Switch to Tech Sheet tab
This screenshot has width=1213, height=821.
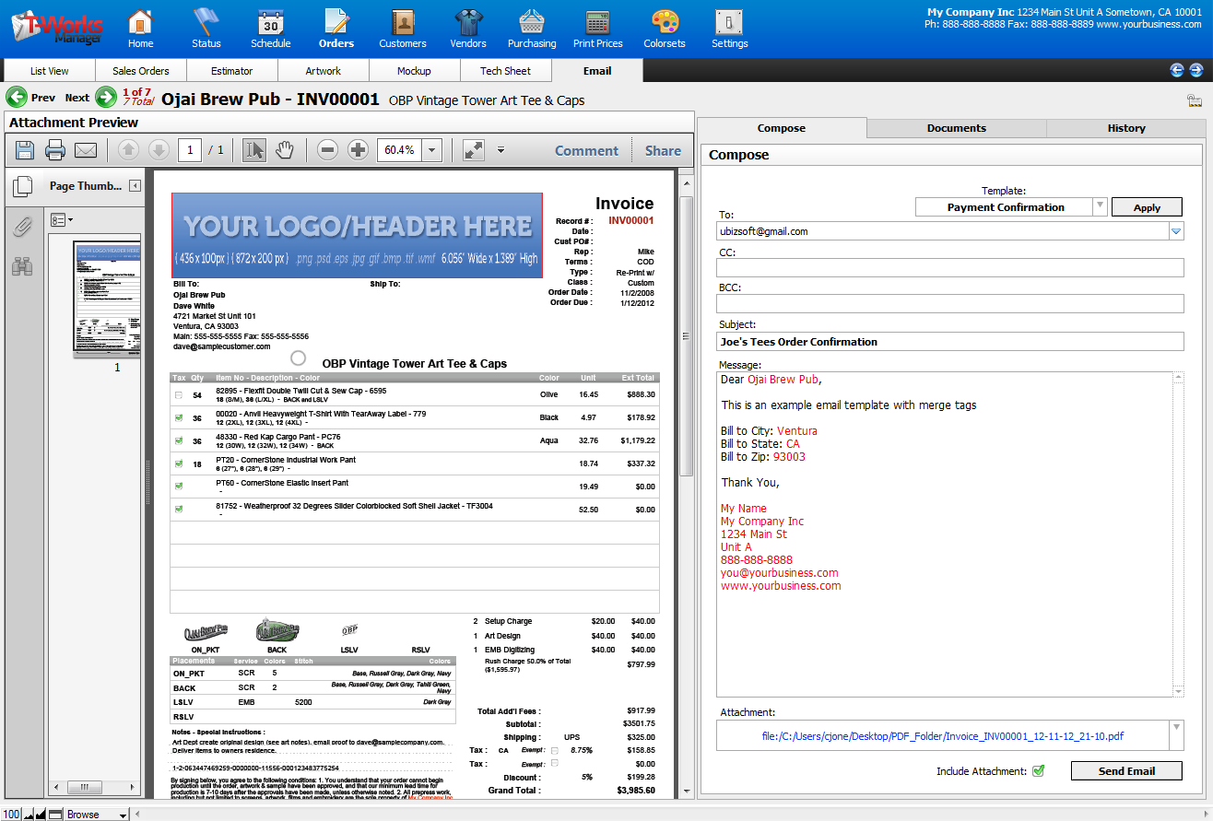[506, 71]
